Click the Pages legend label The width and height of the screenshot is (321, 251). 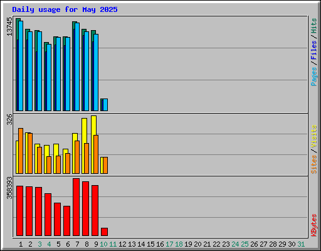click(x=313, y=77)
